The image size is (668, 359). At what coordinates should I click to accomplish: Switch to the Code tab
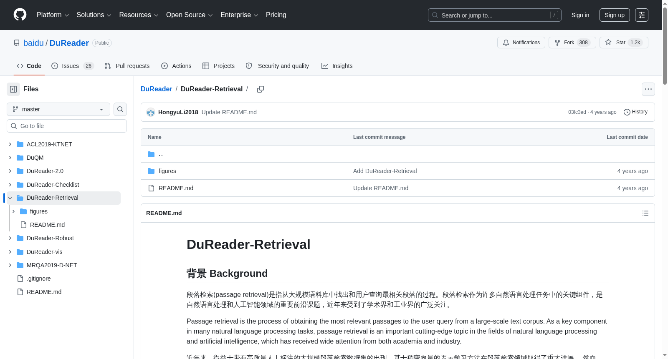tap(29, 66)
